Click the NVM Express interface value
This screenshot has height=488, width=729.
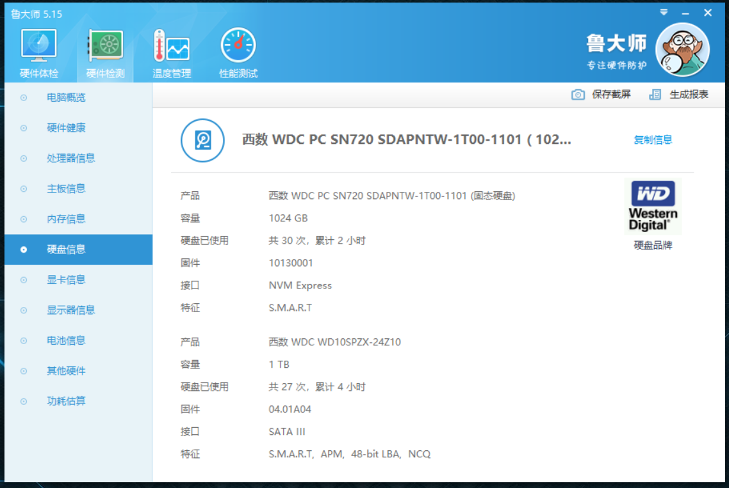click(x=300, y=285)
